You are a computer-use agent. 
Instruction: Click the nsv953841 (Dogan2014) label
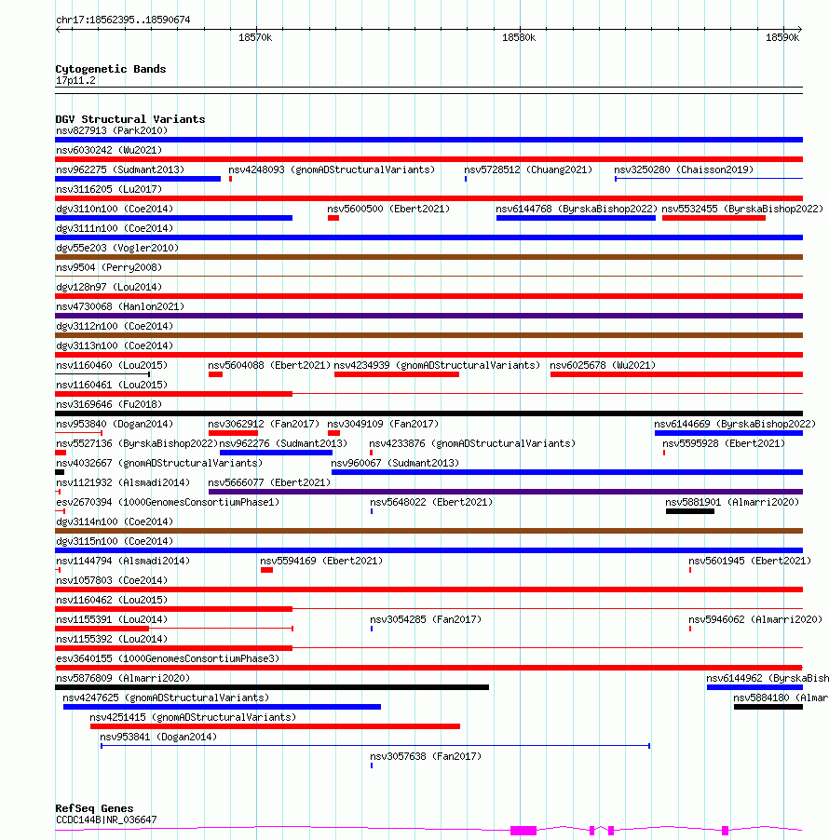pos(158,738)
